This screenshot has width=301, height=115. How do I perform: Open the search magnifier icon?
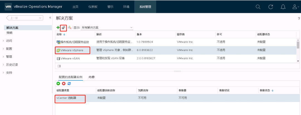pos(258,7)
